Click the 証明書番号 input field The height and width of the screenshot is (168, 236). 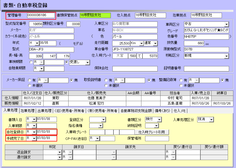point(206,69)
